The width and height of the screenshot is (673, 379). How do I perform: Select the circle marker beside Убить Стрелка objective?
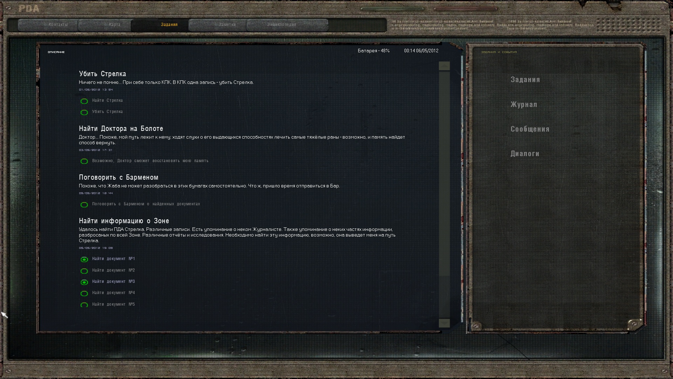[84, 112]
